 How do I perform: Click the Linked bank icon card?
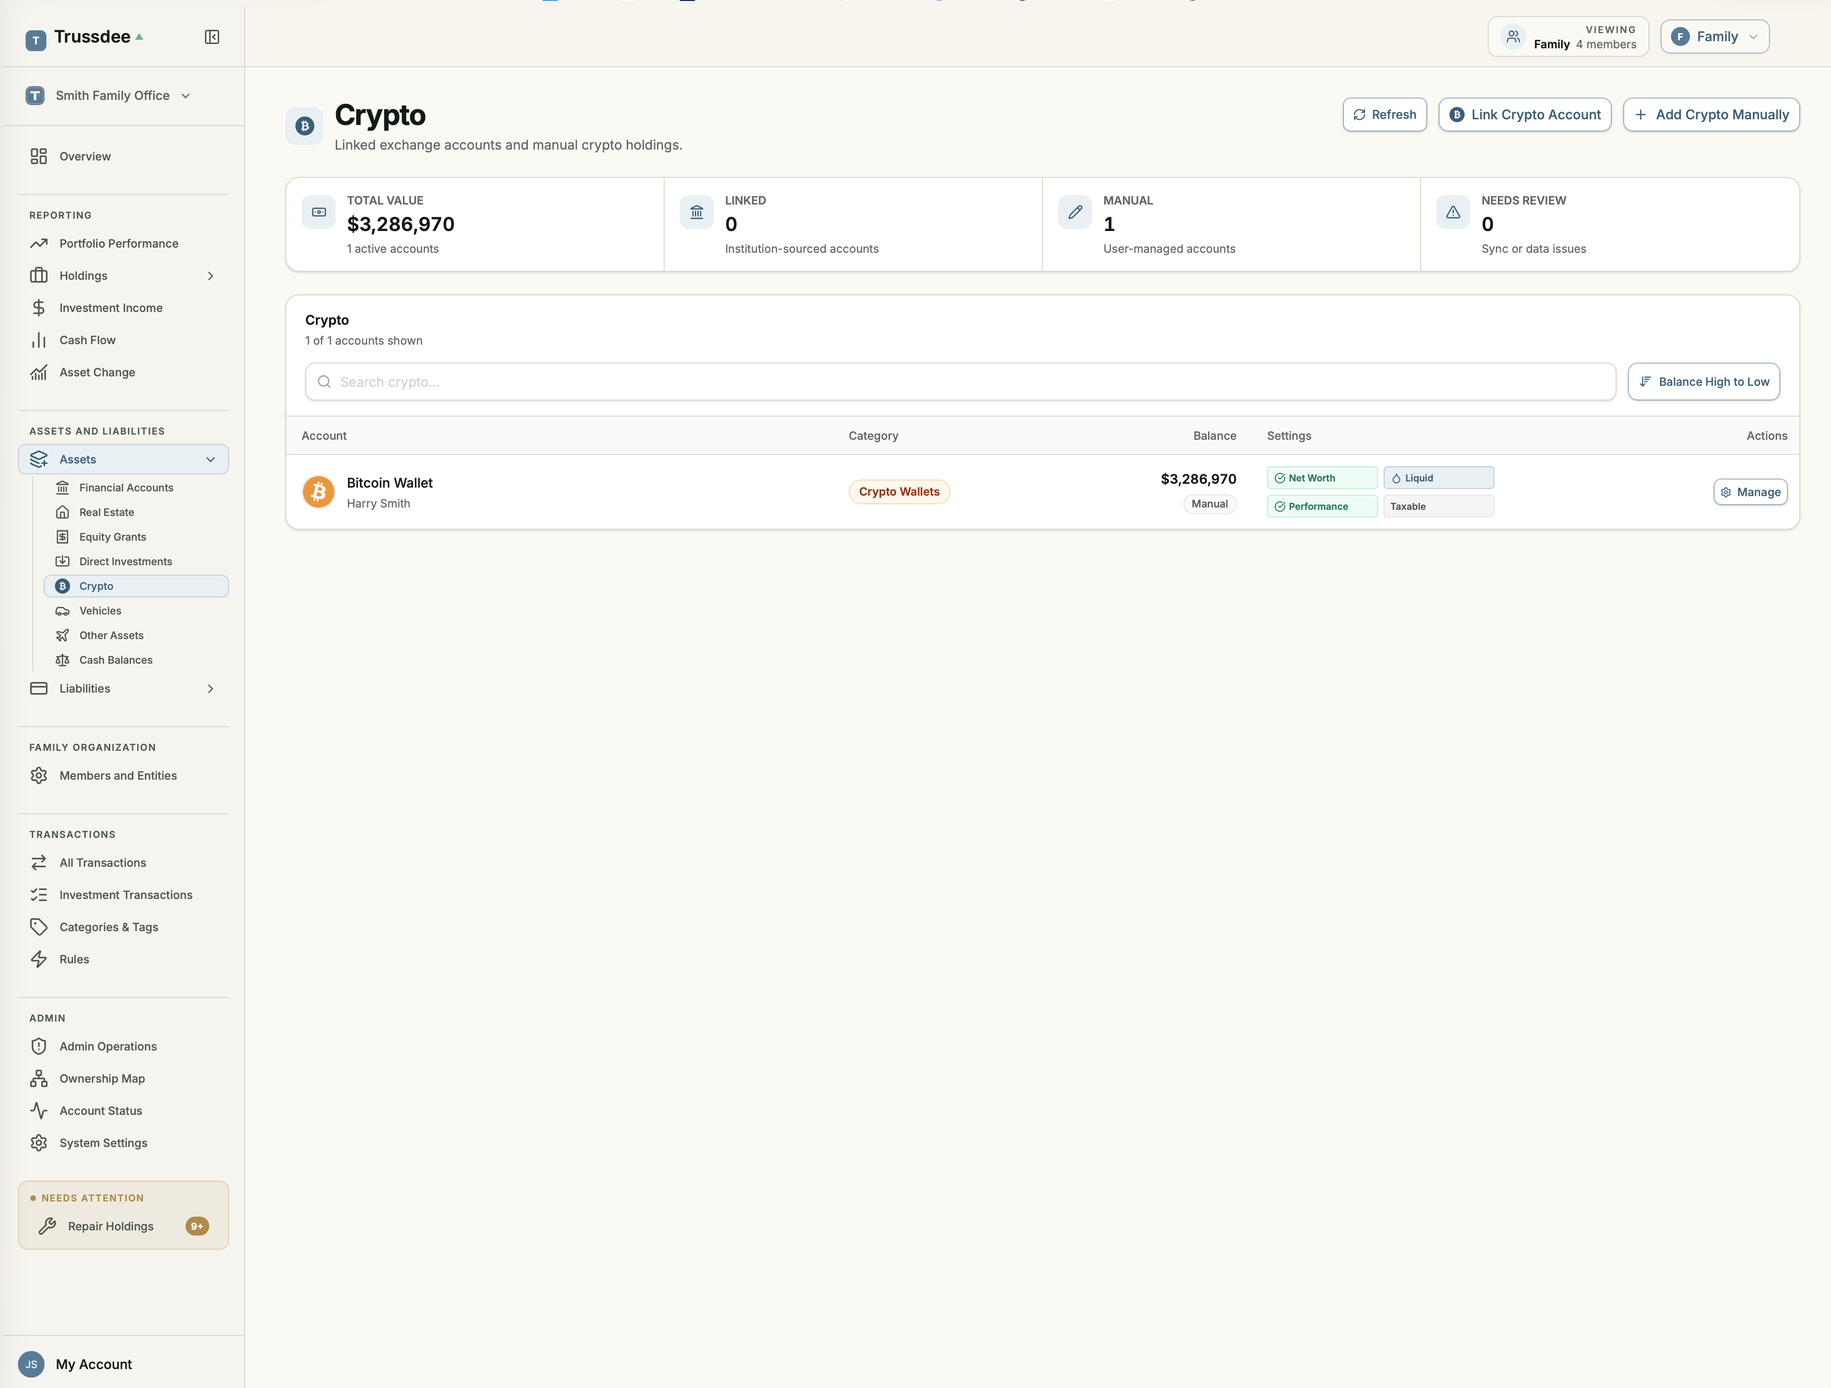pos(696,212)
